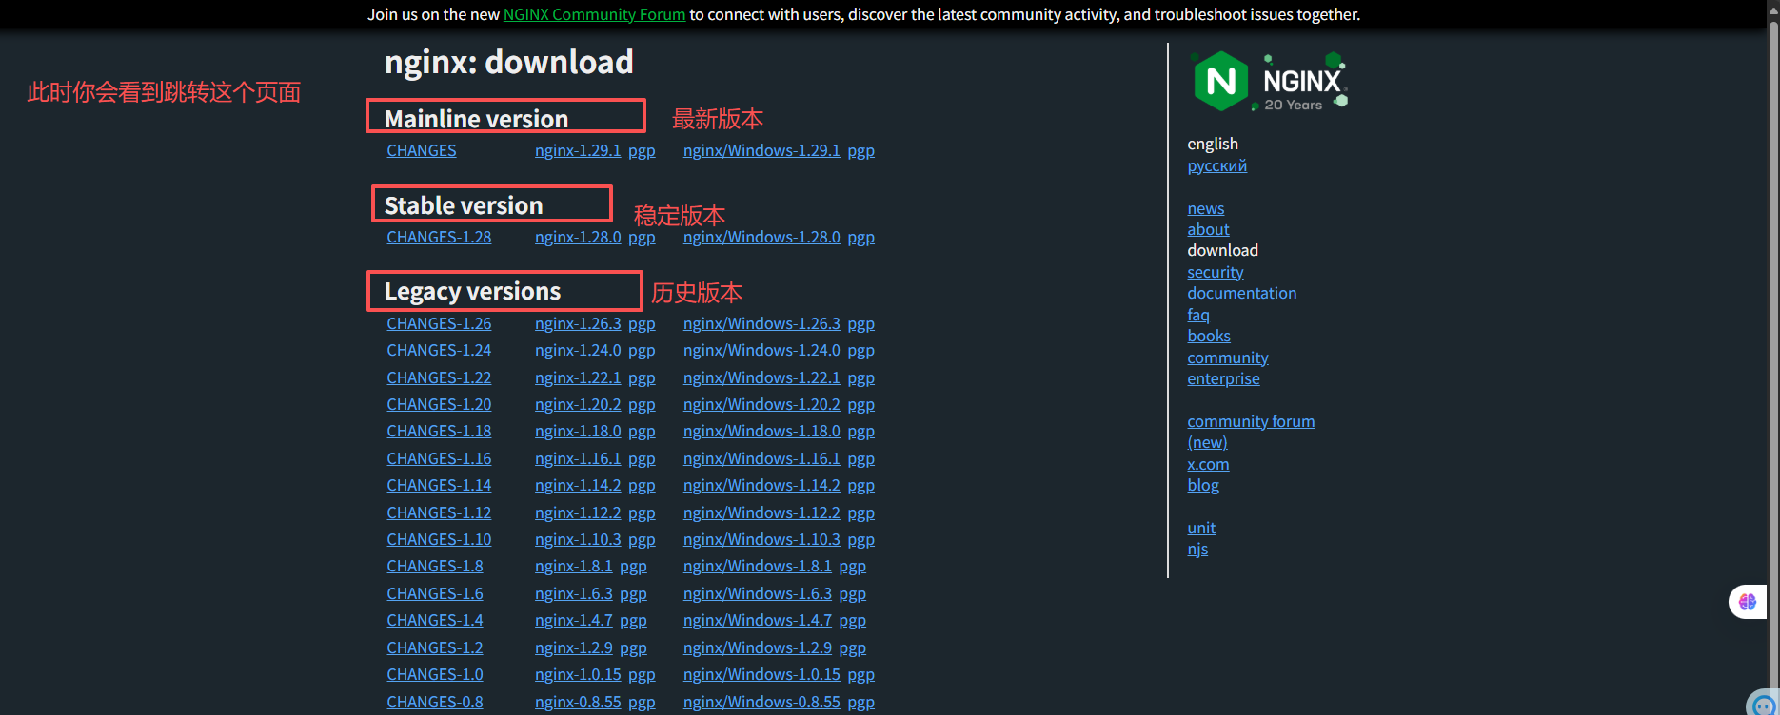Image resolution: width=1780 pixels, height=715 pixels.
Task: Open pgp signature for nginx/Windows-1.29.1
Action: click(861, 150)
